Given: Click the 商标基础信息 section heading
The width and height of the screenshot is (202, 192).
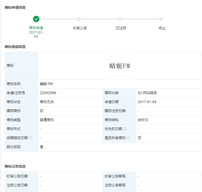Looking at the screenshot, I should pyautogui.click(x=15, y=46).
